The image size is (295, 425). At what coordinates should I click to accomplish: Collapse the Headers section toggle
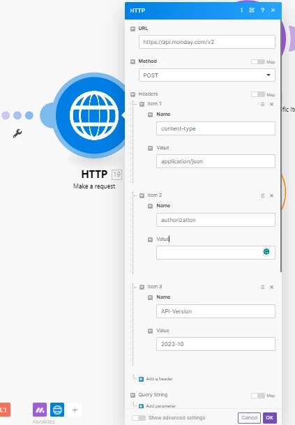pos(133,94)
